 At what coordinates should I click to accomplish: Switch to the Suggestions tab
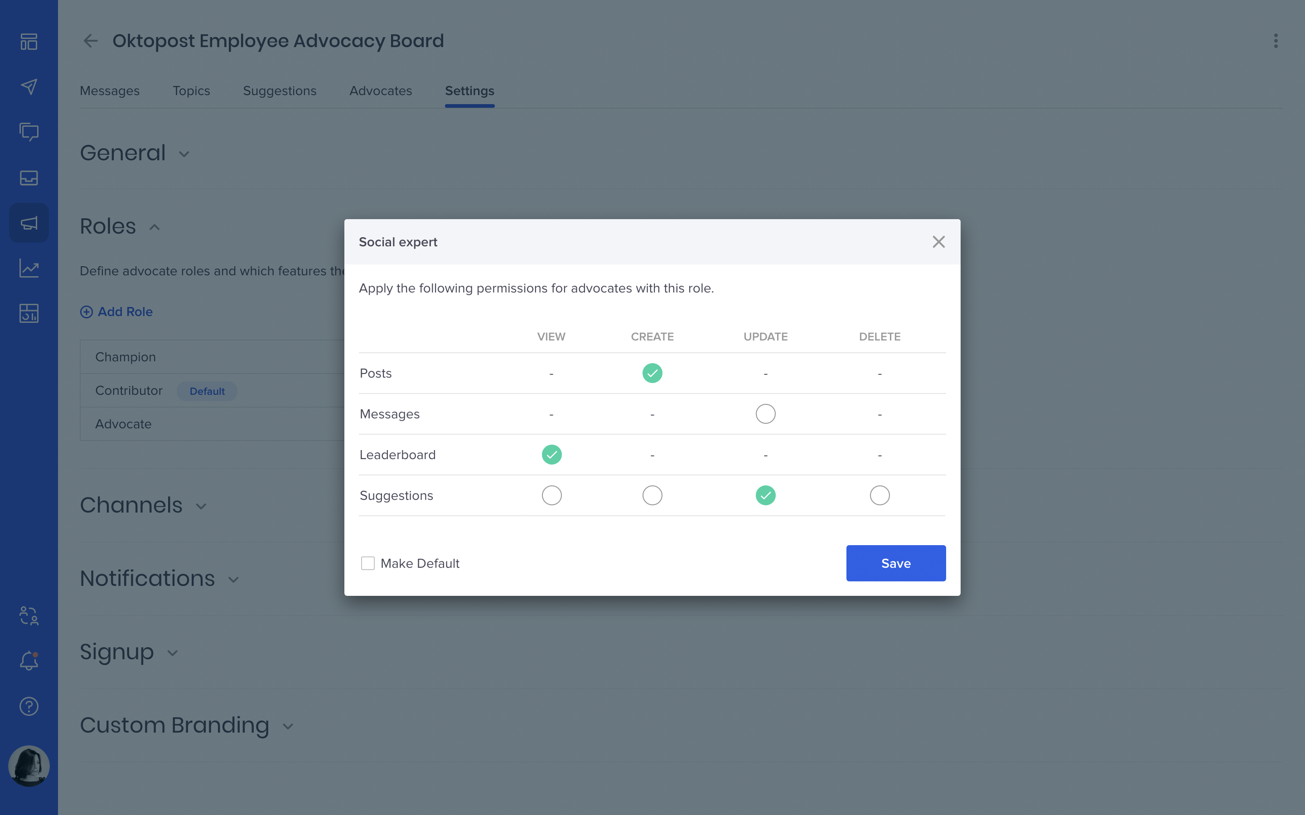[279, 91]
